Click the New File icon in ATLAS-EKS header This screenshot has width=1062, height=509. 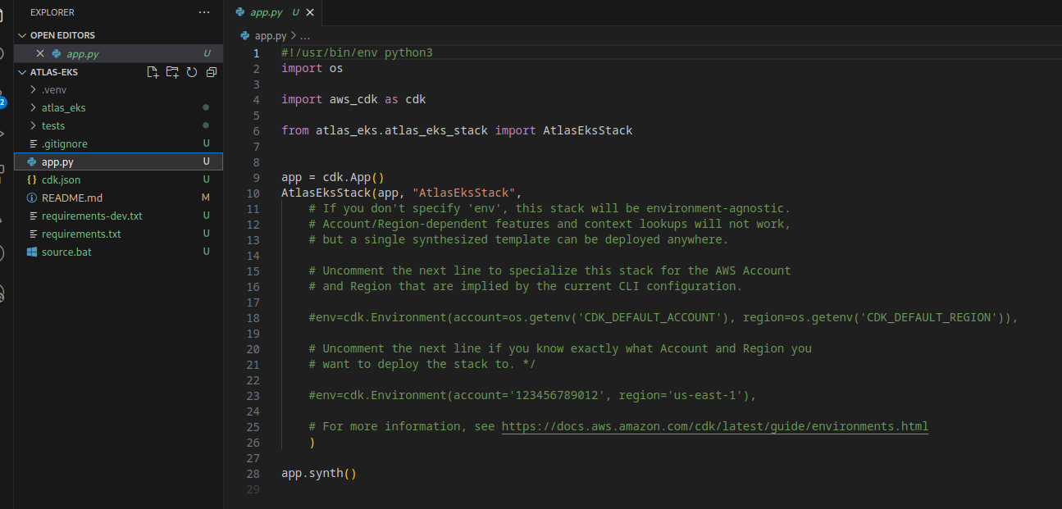click(x=153, y=72)
